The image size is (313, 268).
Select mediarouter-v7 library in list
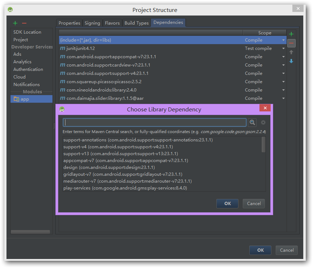coord(162,181)
